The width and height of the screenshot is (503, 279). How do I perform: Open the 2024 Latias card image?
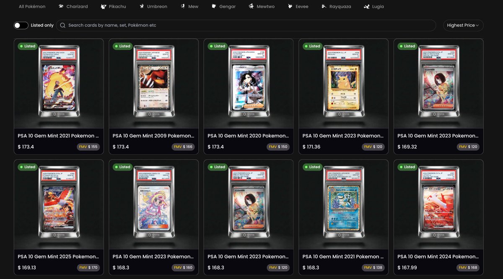point(438,204)
